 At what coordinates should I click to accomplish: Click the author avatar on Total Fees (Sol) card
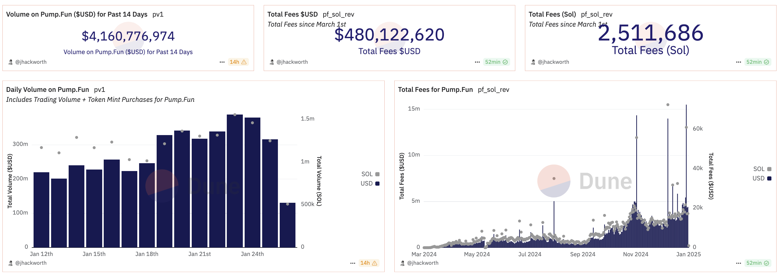coord(533,62)
